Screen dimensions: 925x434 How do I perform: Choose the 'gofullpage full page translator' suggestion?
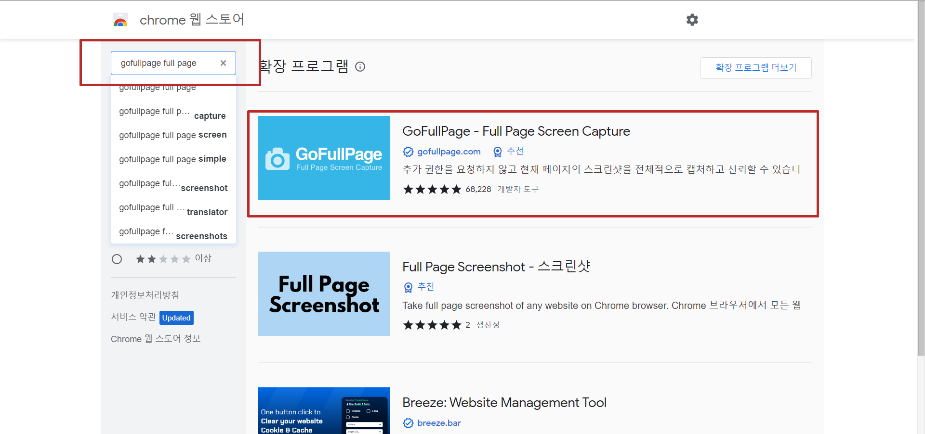point(173,210)
